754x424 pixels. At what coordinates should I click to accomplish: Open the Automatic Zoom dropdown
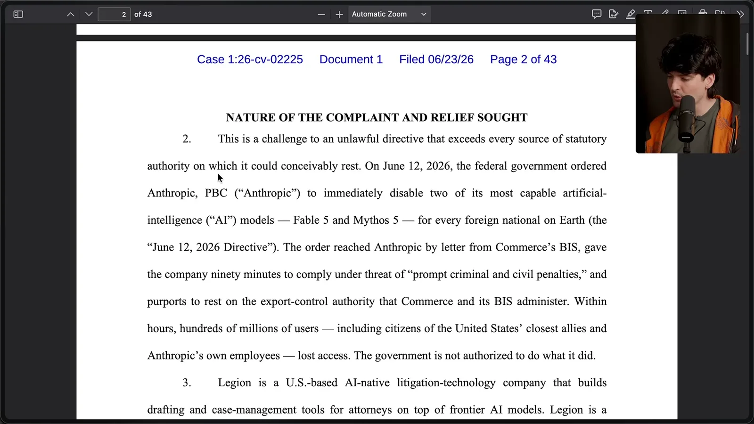[389, 14]
